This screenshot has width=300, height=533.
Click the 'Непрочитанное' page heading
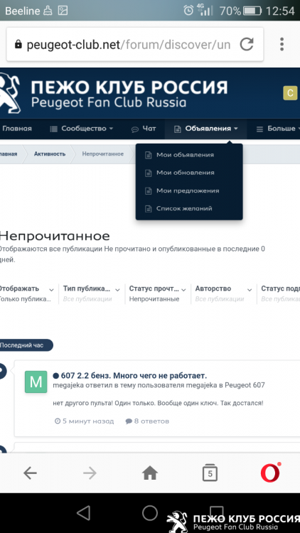click(x=55, y=236)
